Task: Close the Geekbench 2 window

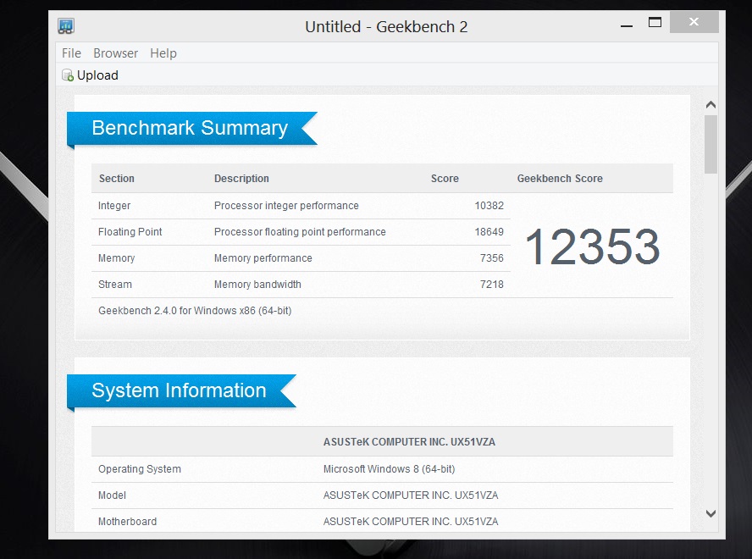Action: click(x=694, y=21)
